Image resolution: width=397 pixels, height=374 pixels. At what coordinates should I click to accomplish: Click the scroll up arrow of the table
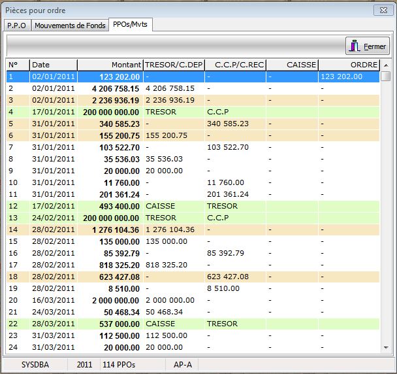click(x=386, y=65)
